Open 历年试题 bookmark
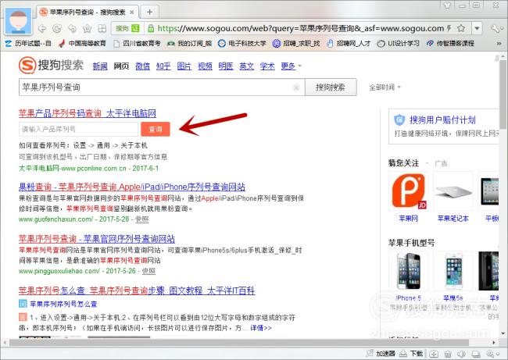Viewport: 508px width, 360px height. (x=28, y=43)
